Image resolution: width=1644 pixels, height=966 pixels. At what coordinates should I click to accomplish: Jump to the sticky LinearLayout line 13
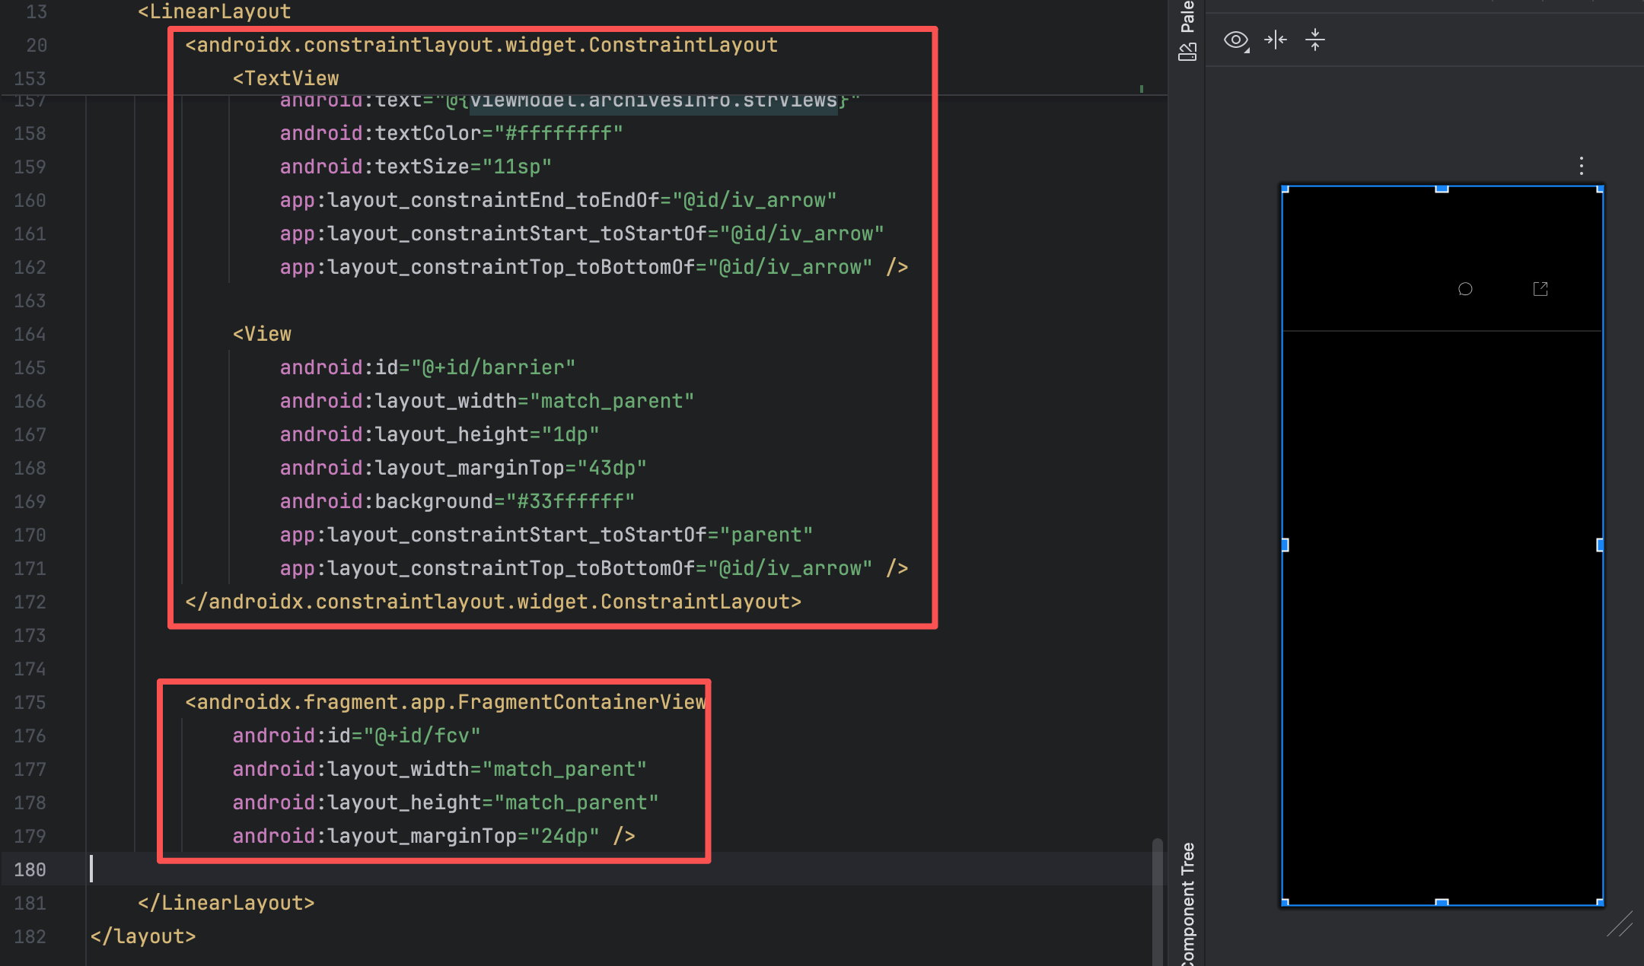coord(214,11)
